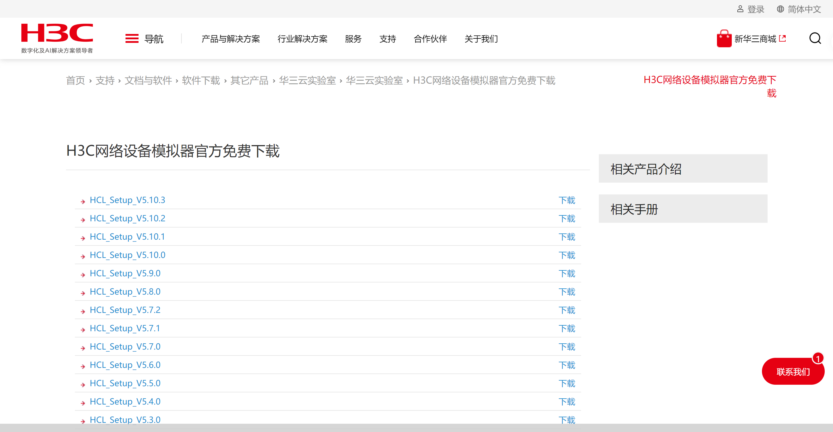Click the user login icon
Viewport: 833px width, 432px height.
pyautogui.click(x=740, y=9)
